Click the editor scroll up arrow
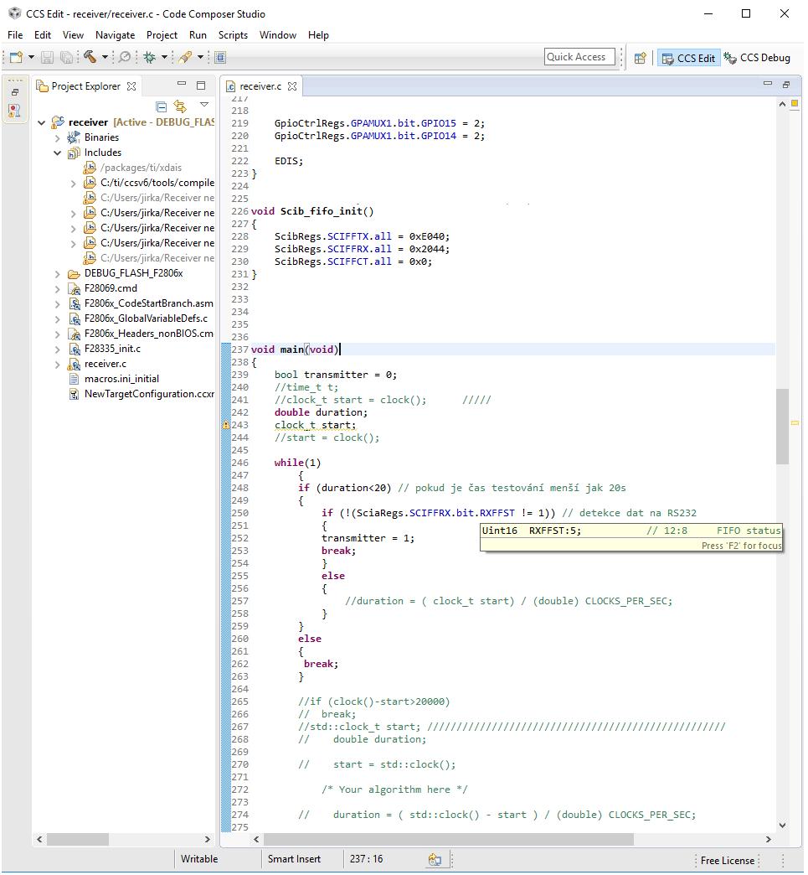This screenshot has height=875, width=808. 782,104
